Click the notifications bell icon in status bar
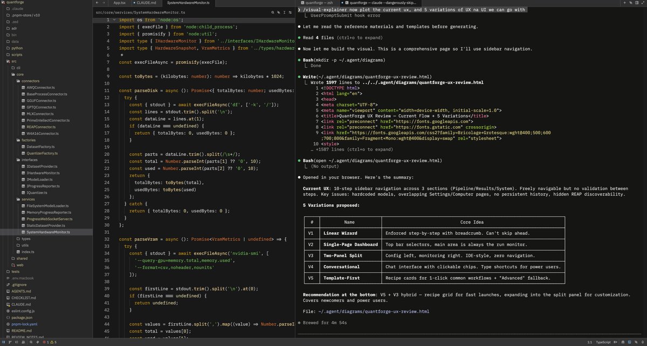647x346 pixels. 623,342
